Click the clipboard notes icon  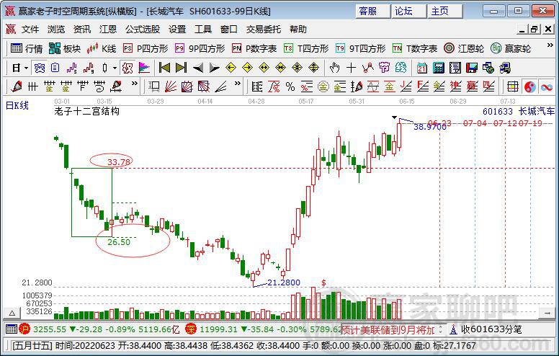click(55, 68)
